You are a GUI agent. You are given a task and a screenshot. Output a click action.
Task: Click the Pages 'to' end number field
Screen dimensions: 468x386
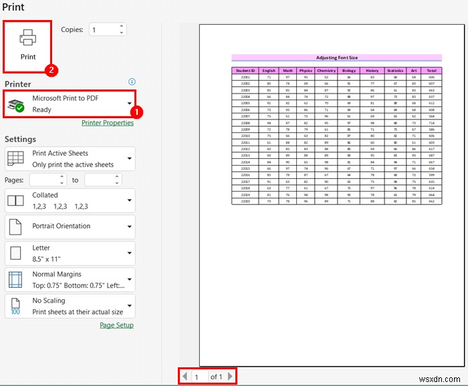click(x=100, y=180)
